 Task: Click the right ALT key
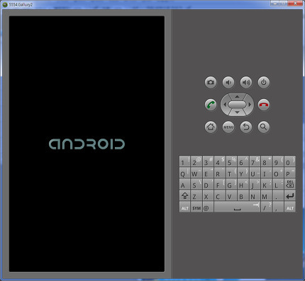click(x=290, y=207)
